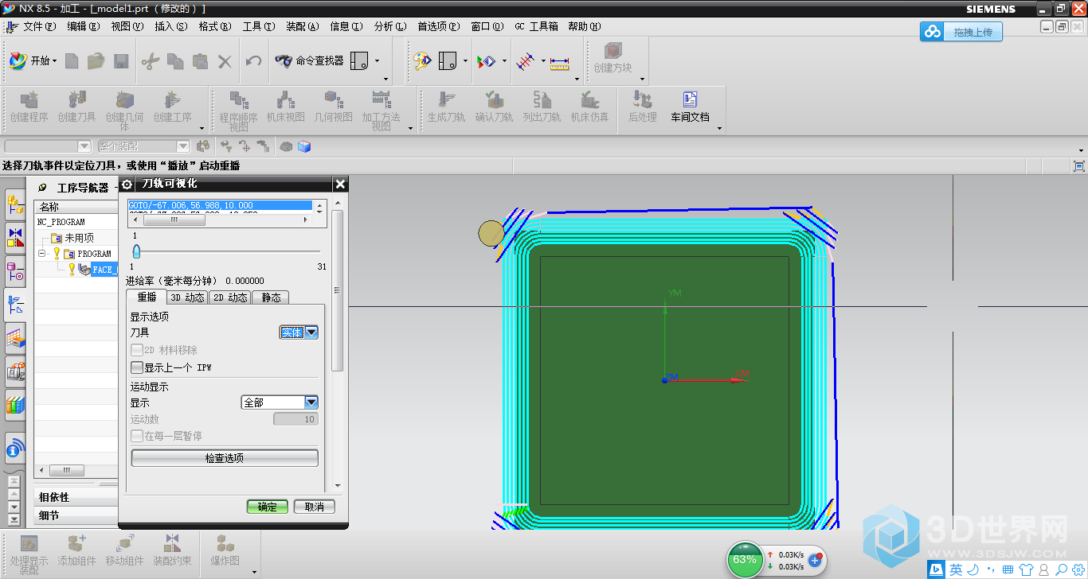Toggle 显示上一个 IPW checkbox
Viewport: 1088px width, 579px height.
coord(138,367)
